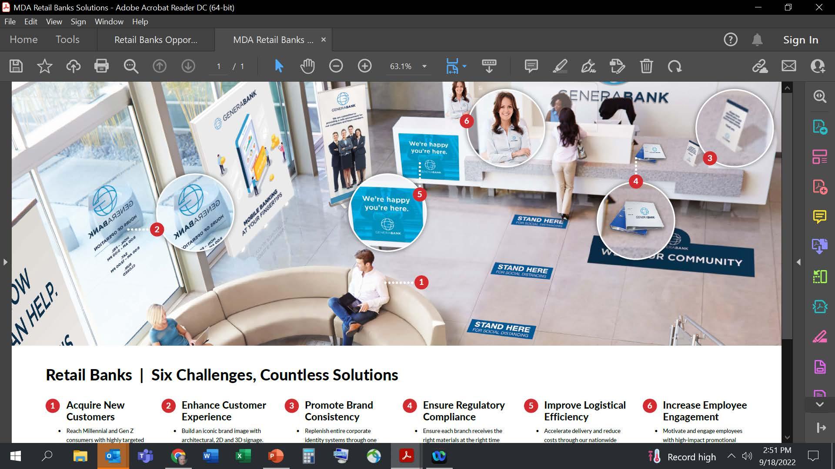Click the Sign In button
This screenshot has height=469, width=835.
coord(800,40)
